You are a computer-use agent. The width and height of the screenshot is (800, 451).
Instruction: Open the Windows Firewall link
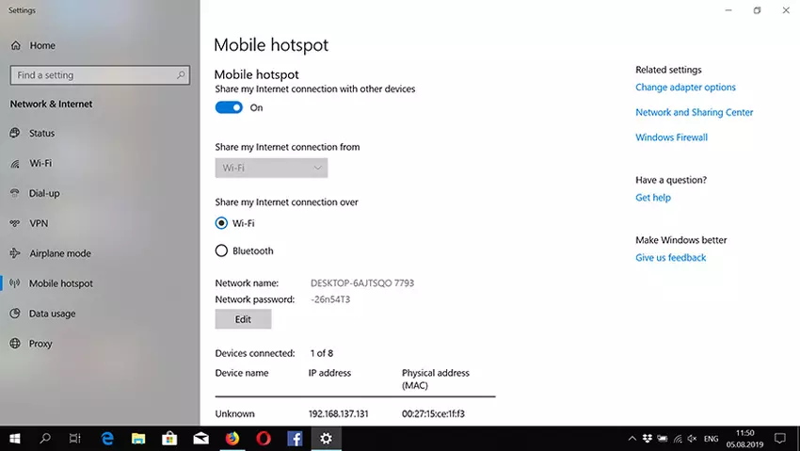pos(671,137)
